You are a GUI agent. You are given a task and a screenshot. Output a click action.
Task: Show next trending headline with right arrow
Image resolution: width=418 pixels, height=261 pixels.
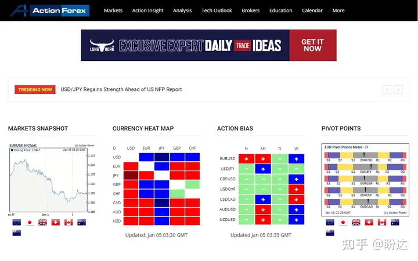[398, 90]
